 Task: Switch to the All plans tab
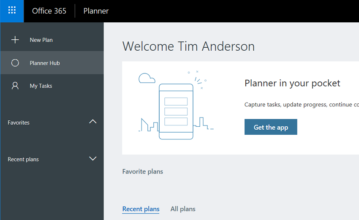point(183,209)
